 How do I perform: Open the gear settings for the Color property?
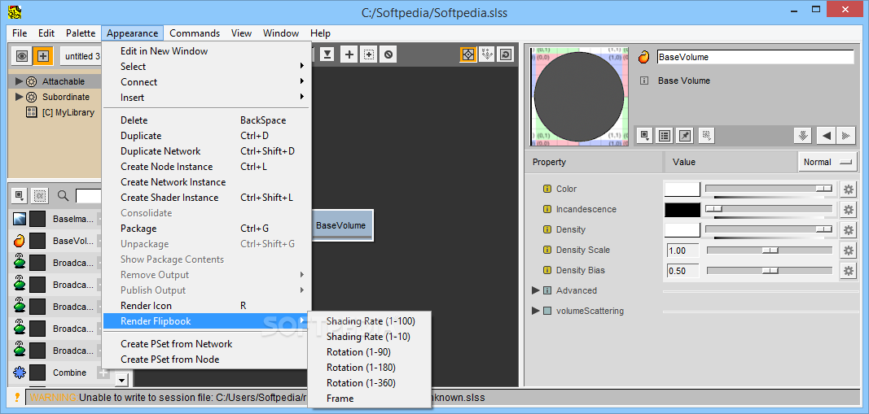coord(848,190)
